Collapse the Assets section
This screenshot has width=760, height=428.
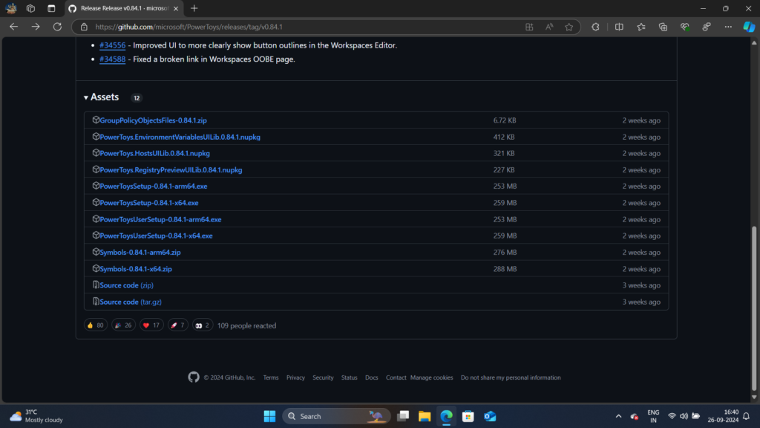(101, 97)
